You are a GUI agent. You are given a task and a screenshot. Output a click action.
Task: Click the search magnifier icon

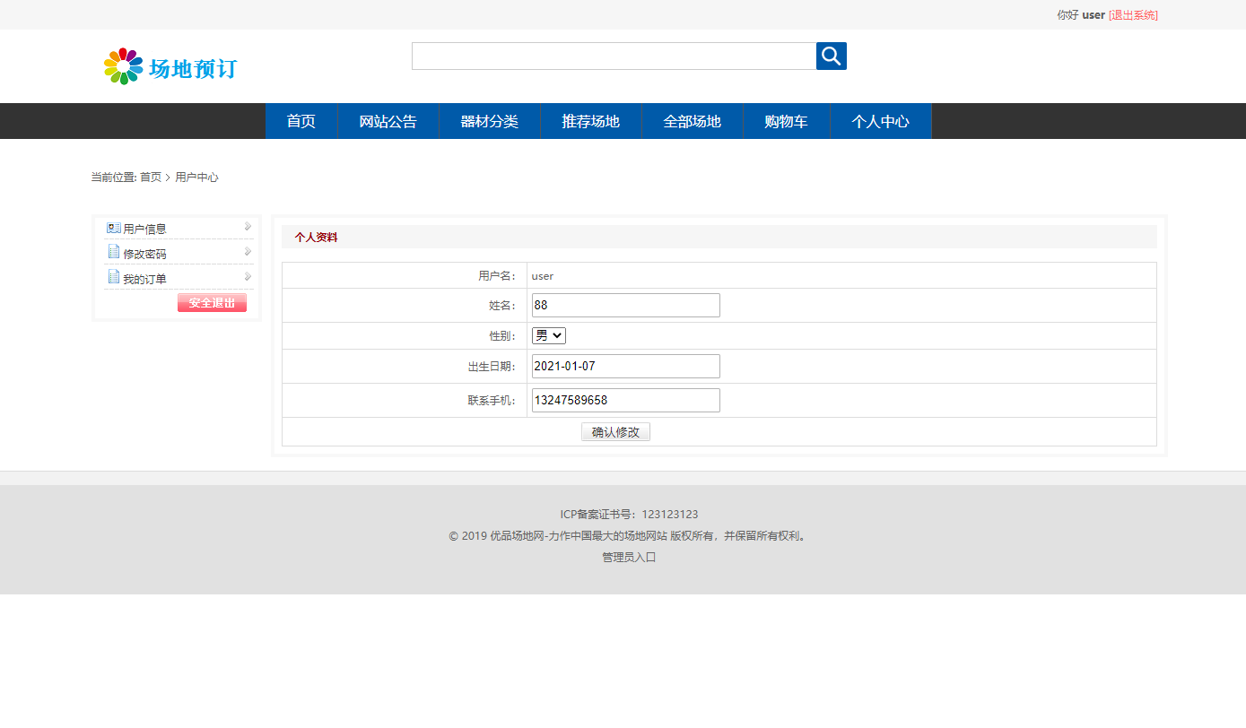pos(830,56)
